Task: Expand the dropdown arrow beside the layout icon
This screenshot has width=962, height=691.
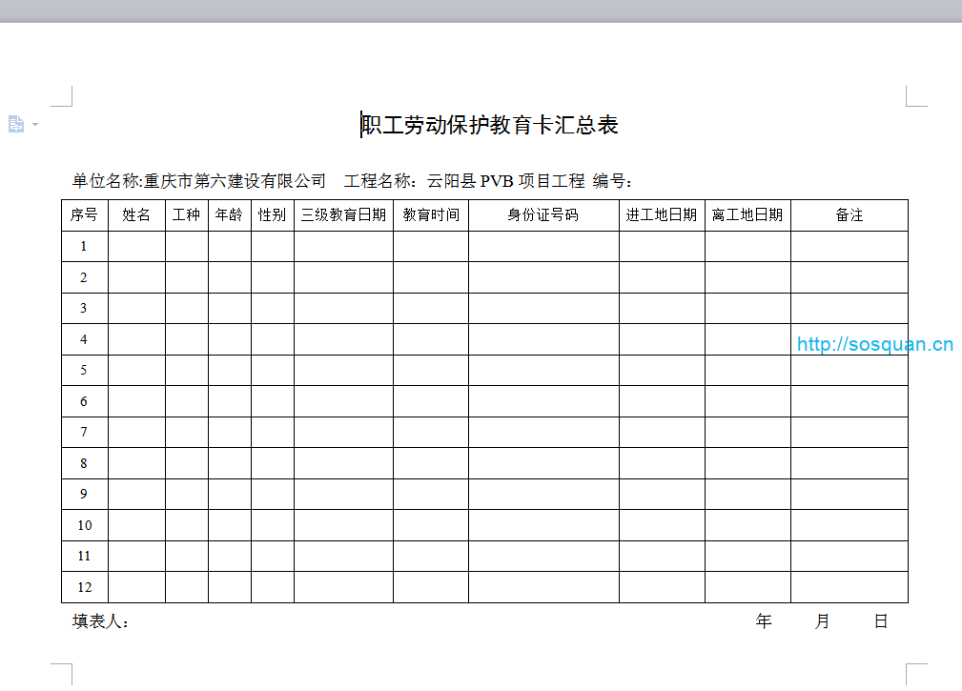Action: 35,124
